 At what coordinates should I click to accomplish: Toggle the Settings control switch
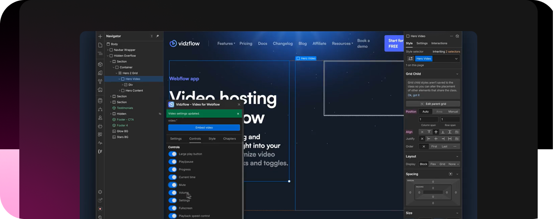tap(173, 201)
